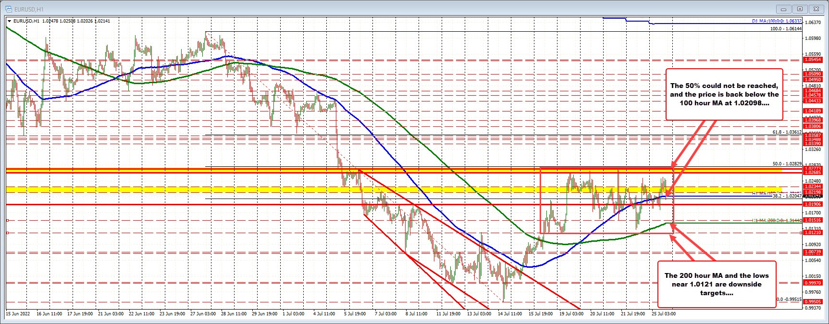
Task: Minimize the EURUSD,H1 chart window
Action: 785,9
